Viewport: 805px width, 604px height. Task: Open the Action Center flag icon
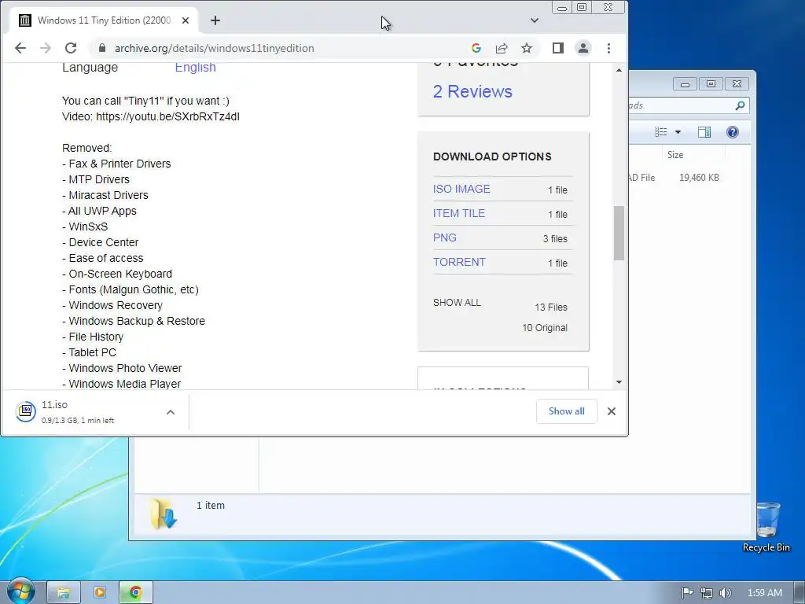coord(687,593)
